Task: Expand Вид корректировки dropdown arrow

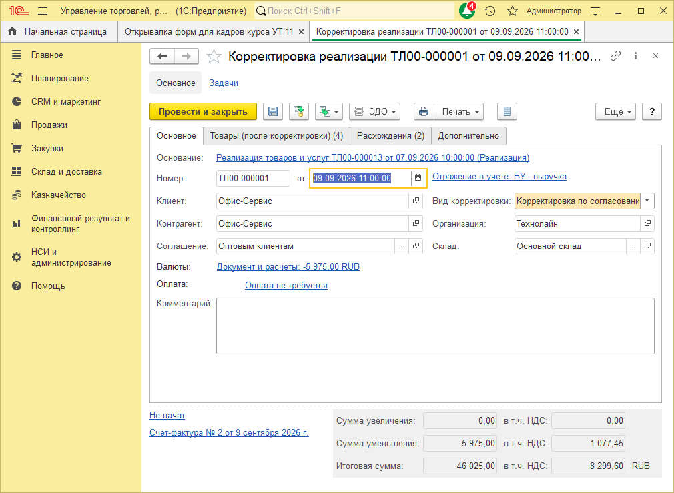Action: point(647,201)
